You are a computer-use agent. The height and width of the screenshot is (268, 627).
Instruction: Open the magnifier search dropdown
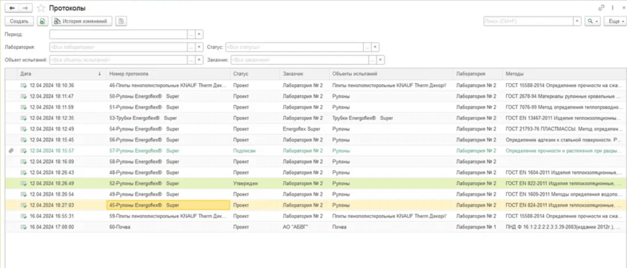click(x=592, y=21)
